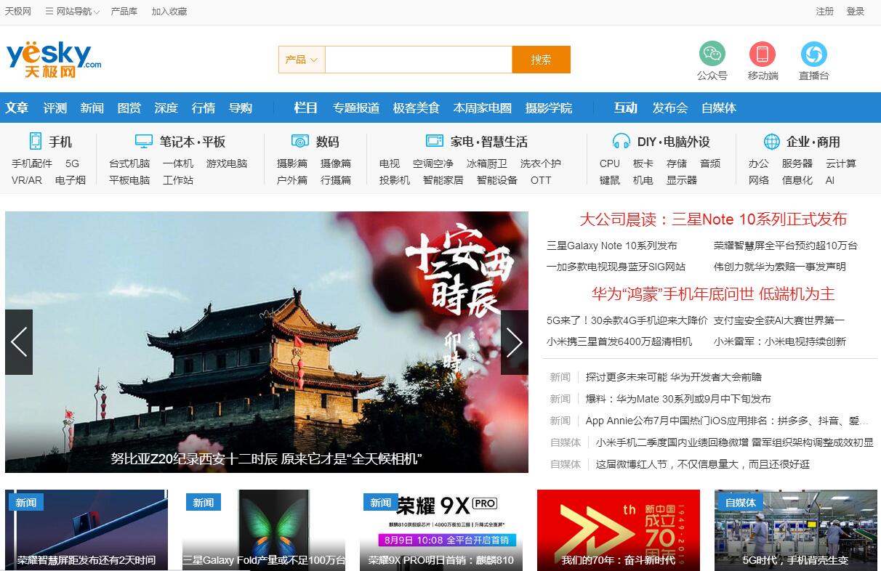Open the 登录 login link
881x571 pixels.
click(856, 12)
